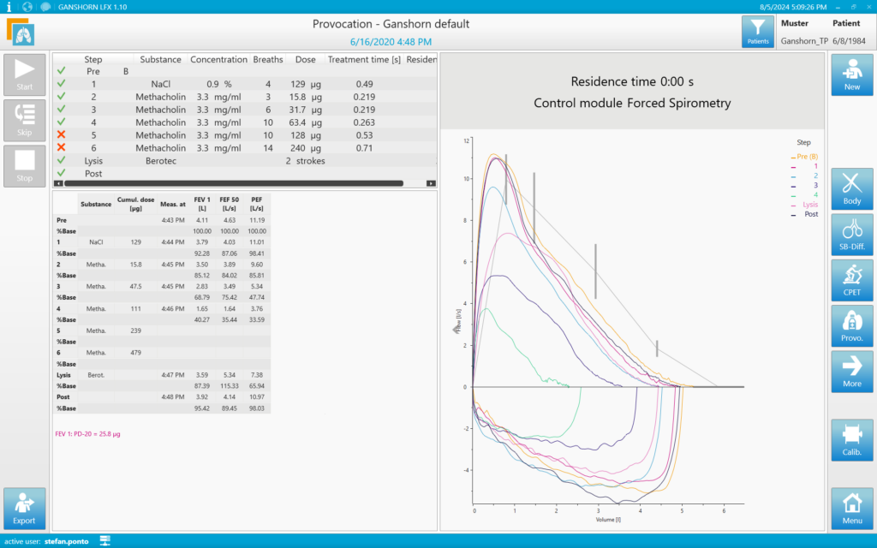Click the steps table right scroll arrow
The image size is (877, 548).
point(431,183)
